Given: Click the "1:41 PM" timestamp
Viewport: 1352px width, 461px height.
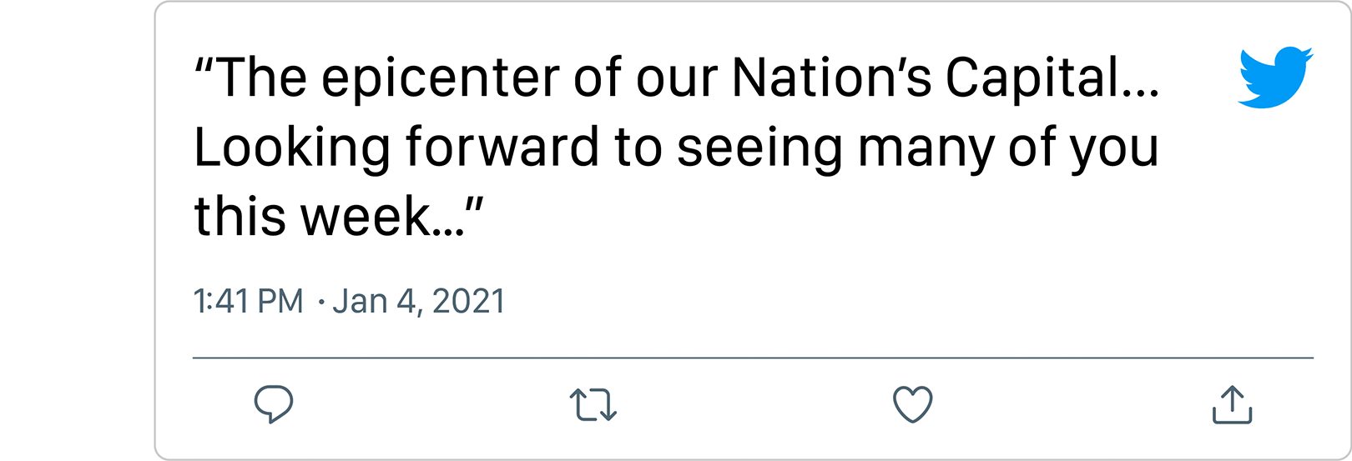Looking at the screenshot, I should point(248,302).
